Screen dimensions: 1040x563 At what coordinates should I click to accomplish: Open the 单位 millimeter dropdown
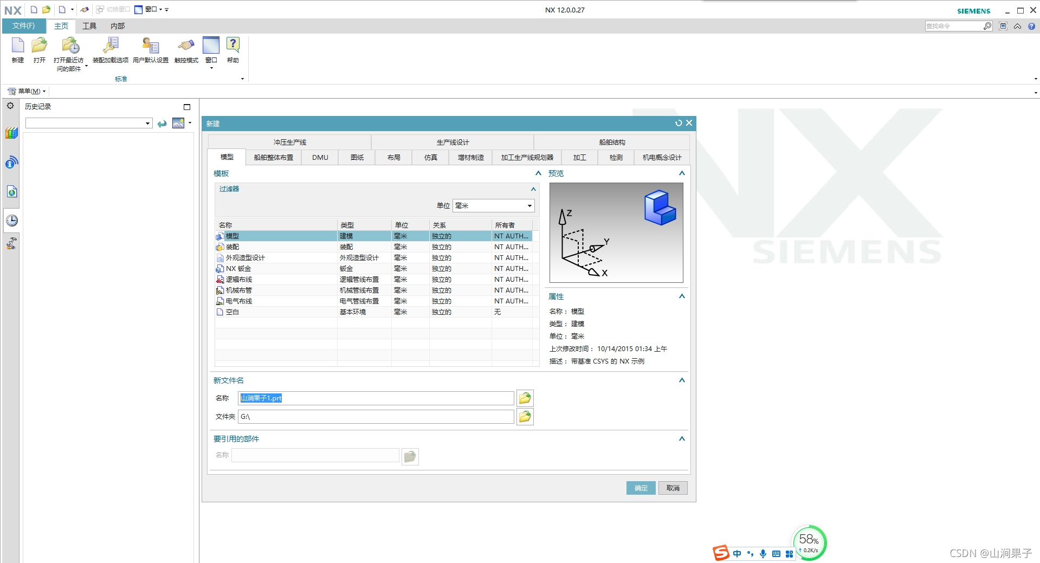click(494, 206)
